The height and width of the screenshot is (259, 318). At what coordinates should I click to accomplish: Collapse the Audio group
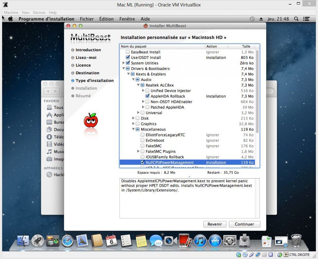[133, 79]
